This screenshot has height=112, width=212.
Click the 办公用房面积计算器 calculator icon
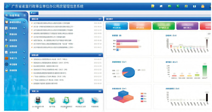37,100
